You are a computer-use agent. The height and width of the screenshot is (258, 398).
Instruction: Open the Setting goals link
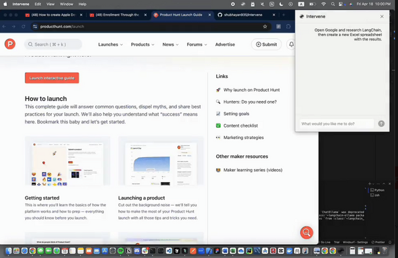pos(236,114)
